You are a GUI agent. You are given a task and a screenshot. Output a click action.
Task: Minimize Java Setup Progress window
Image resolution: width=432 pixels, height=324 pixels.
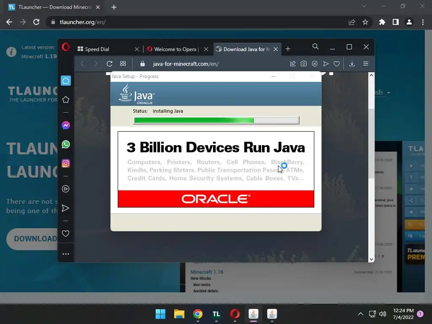[273, 76]
